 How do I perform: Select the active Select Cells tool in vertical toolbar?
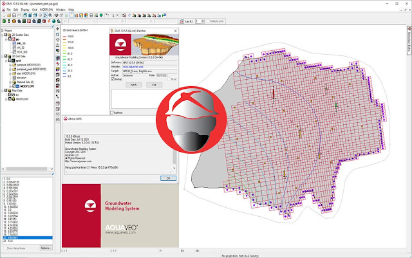pyautogui.click(x=58, y=59)
